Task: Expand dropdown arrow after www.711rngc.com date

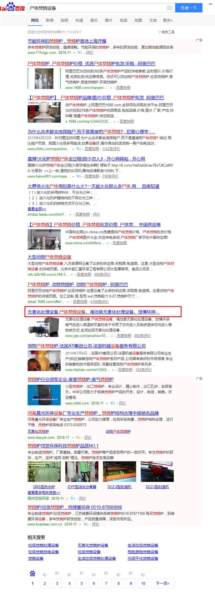Action: (x=74, y=53)
